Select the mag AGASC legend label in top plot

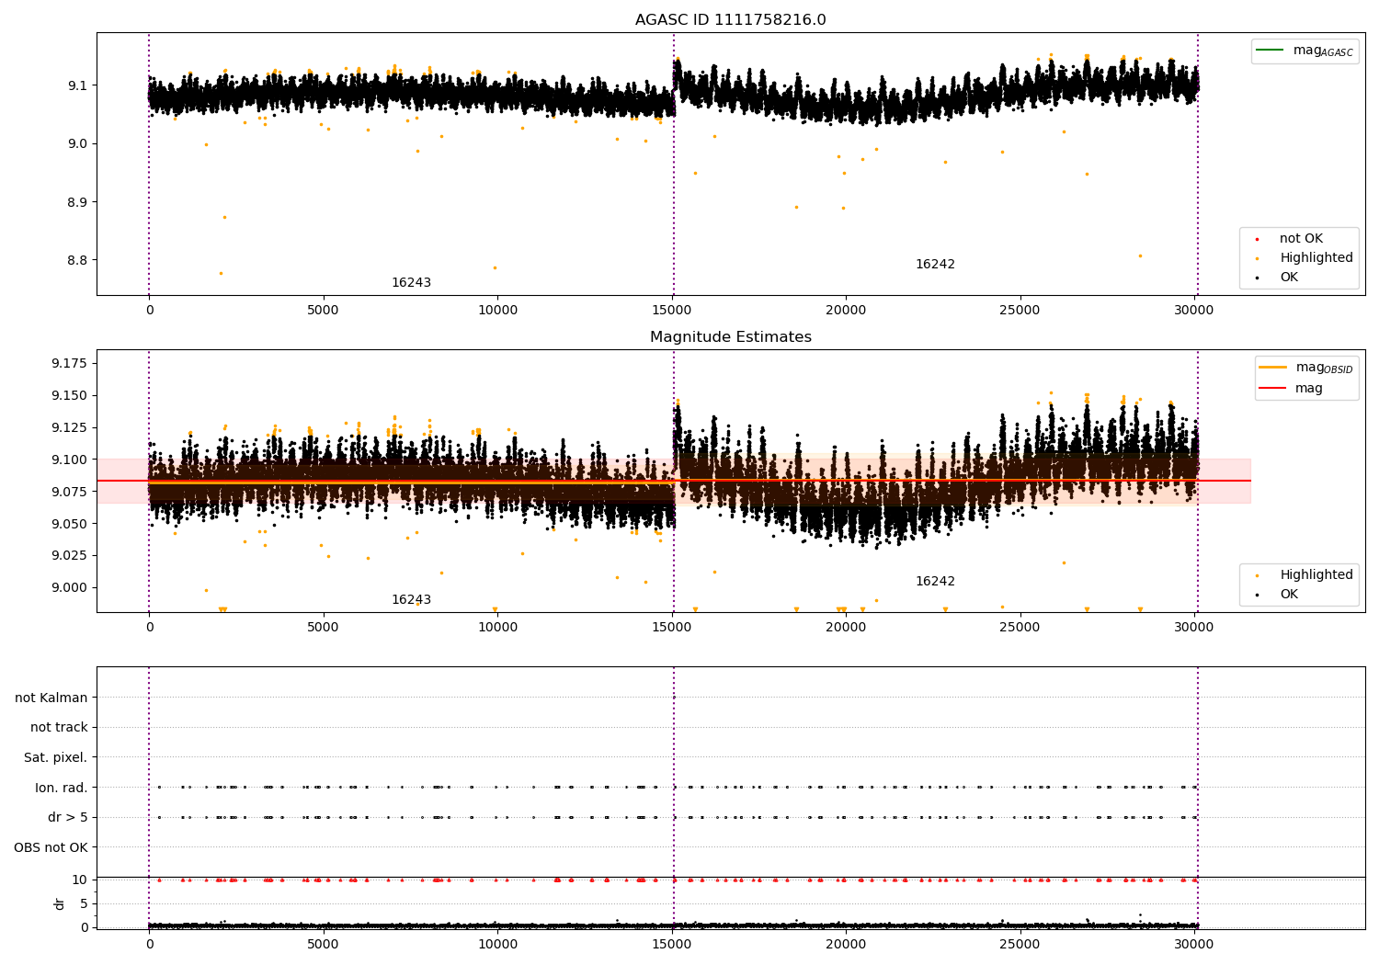1323,51
